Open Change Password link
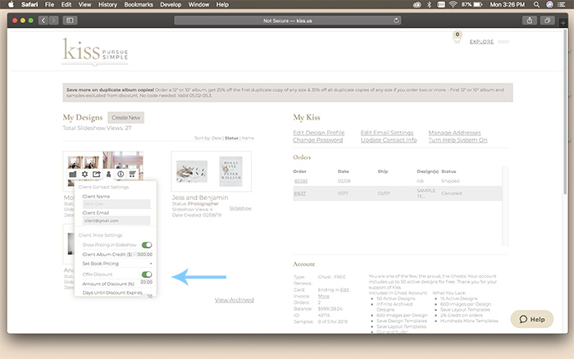The width and height of the screenshot is (574, 359). click(318, 140)
